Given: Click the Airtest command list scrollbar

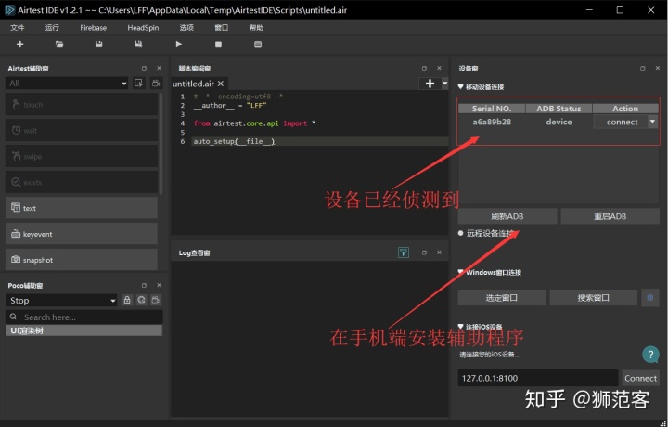Looking at the screenshot, I should pyautogui.click(x=161, y=143).
